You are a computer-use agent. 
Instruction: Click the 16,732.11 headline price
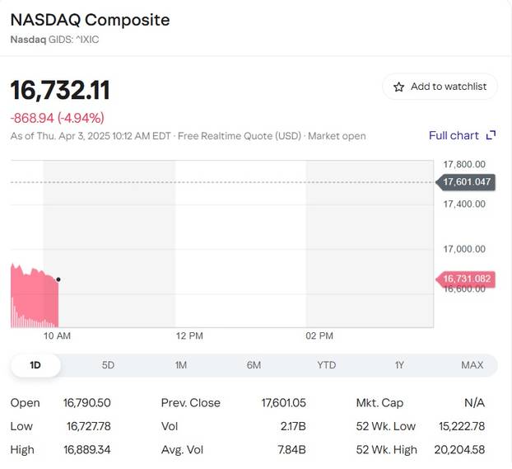click(x=60, y=90)
